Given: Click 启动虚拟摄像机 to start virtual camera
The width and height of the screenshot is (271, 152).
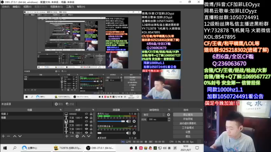Looking at the screenshot, I should click(x=188, y=123).
